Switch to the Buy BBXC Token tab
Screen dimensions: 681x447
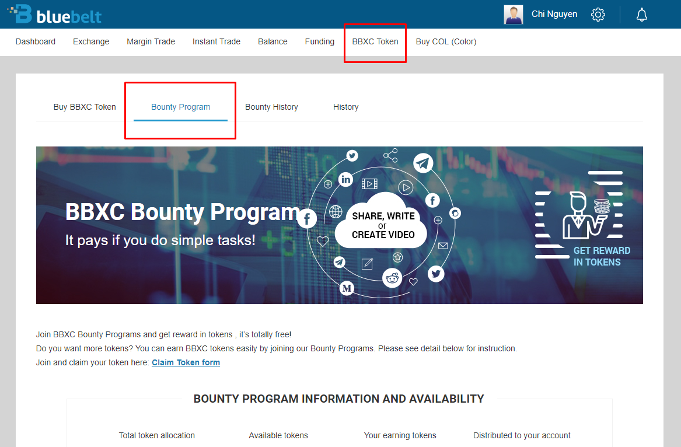pos(85,107)
